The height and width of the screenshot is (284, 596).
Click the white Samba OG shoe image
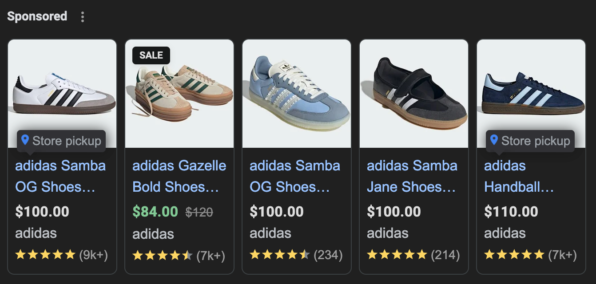click(62, 93)
